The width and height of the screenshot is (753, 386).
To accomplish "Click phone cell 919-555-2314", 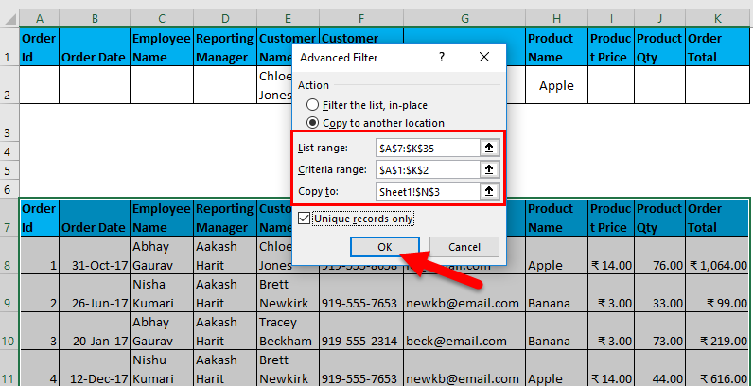I will coord(361,331).
